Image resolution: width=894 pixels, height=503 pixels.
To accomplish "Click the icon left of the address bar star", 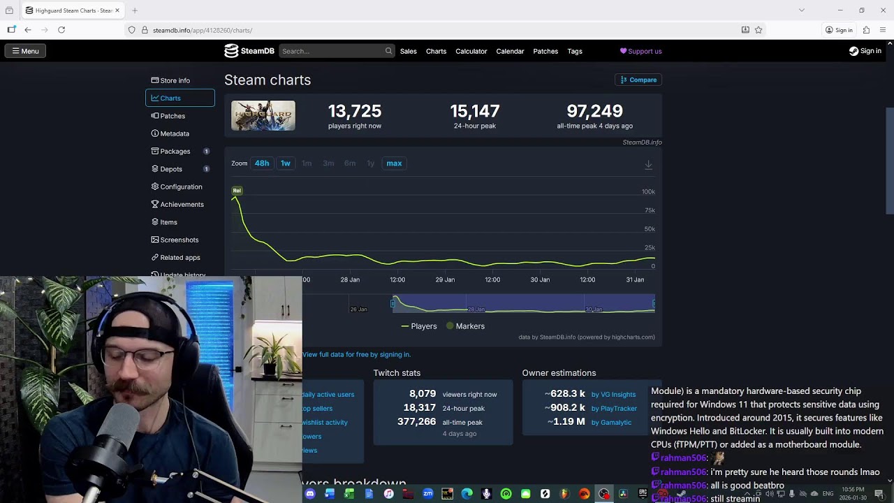I will click(745, 30).
